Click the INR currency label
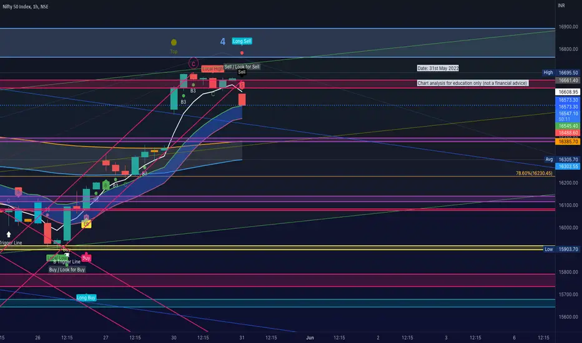Viewport: 582px width, 343px height. (561, 6)
